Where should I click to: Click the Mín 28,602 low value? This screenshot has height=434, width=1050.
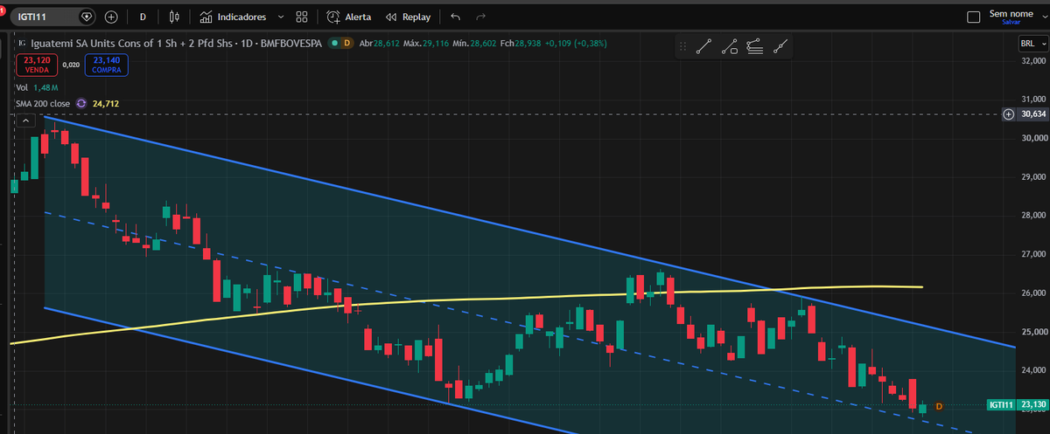point(475,44)
